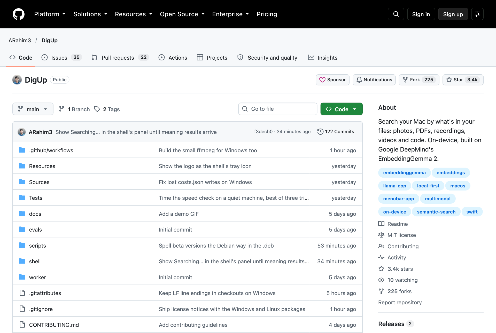The image size is (496, 333).
Task: Expand the main branch dropdown
Action: pyautogui.click(x=33, y=109)
